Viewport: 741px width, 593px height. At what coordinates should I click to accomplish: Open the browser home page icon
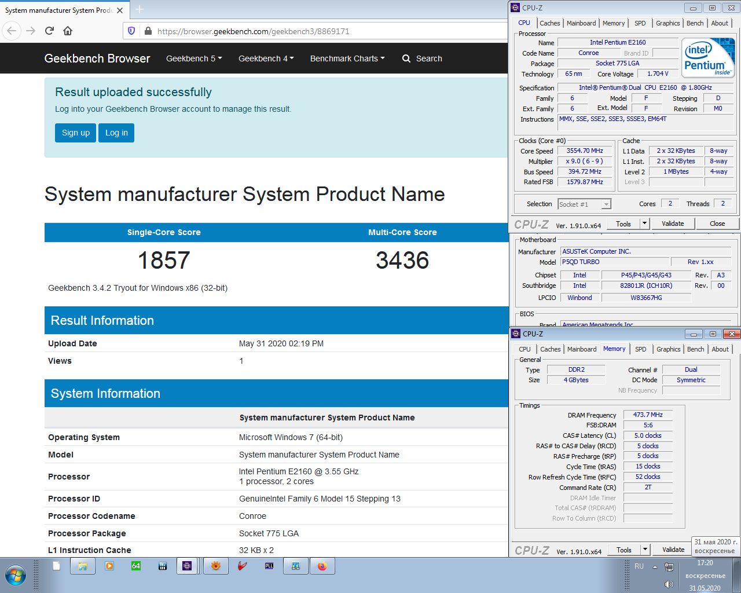[x=68, y=31]
